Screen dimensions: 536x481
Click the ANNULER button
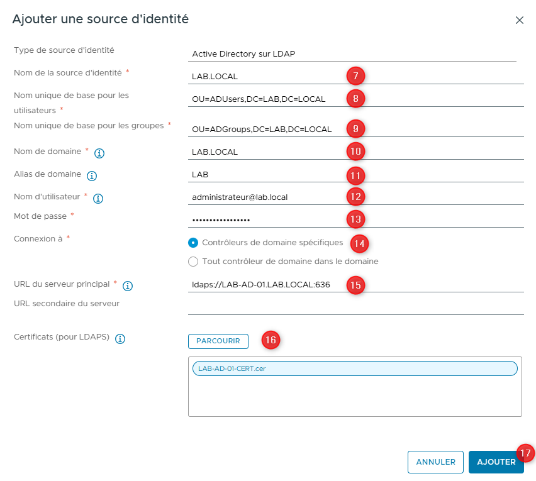(435, 462)
